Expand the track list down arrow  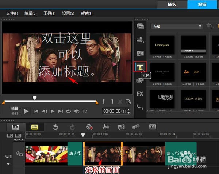tap(8, 164)
